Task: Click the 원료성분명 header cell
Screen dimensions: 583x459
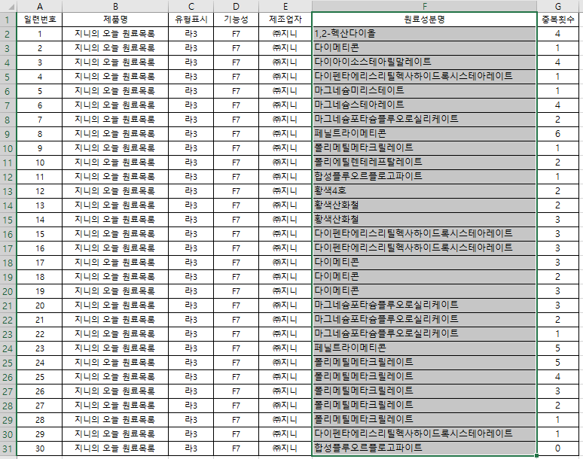Action: [x=425, y=20]
